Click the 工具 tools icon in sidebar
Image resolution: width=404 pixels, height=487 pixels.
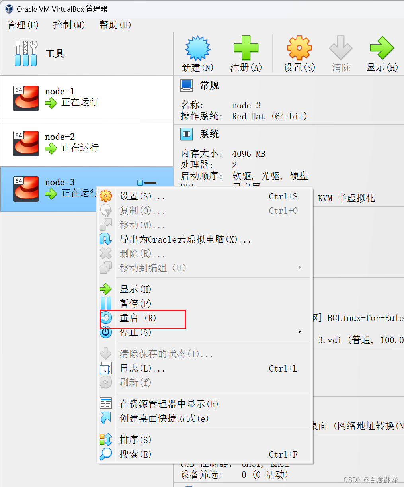pos(26,53)
